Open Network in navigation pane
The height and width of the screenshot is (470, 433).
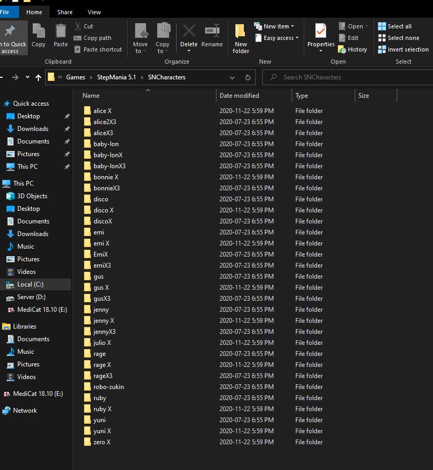19,411
